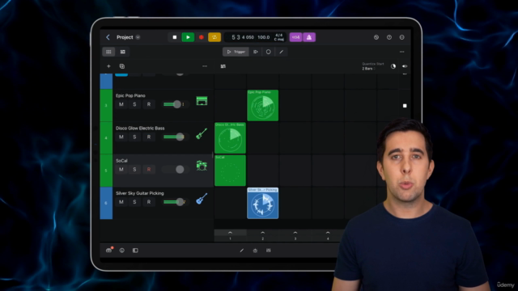Image resolution: width=518 pixels, height=291 pixels.
Task: Open the tempo value 100.0
Action: click(264, 37)
